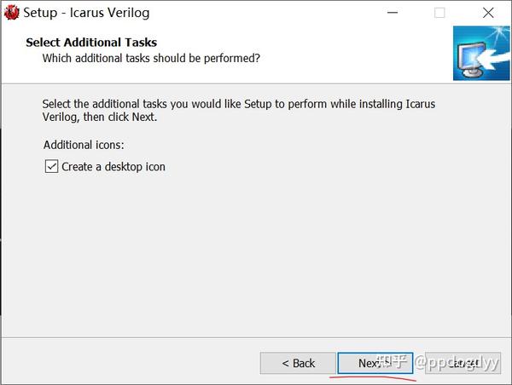512x385 pixels.
Task: Click the 'Additional icons:' group label
Action: point(84,145)
